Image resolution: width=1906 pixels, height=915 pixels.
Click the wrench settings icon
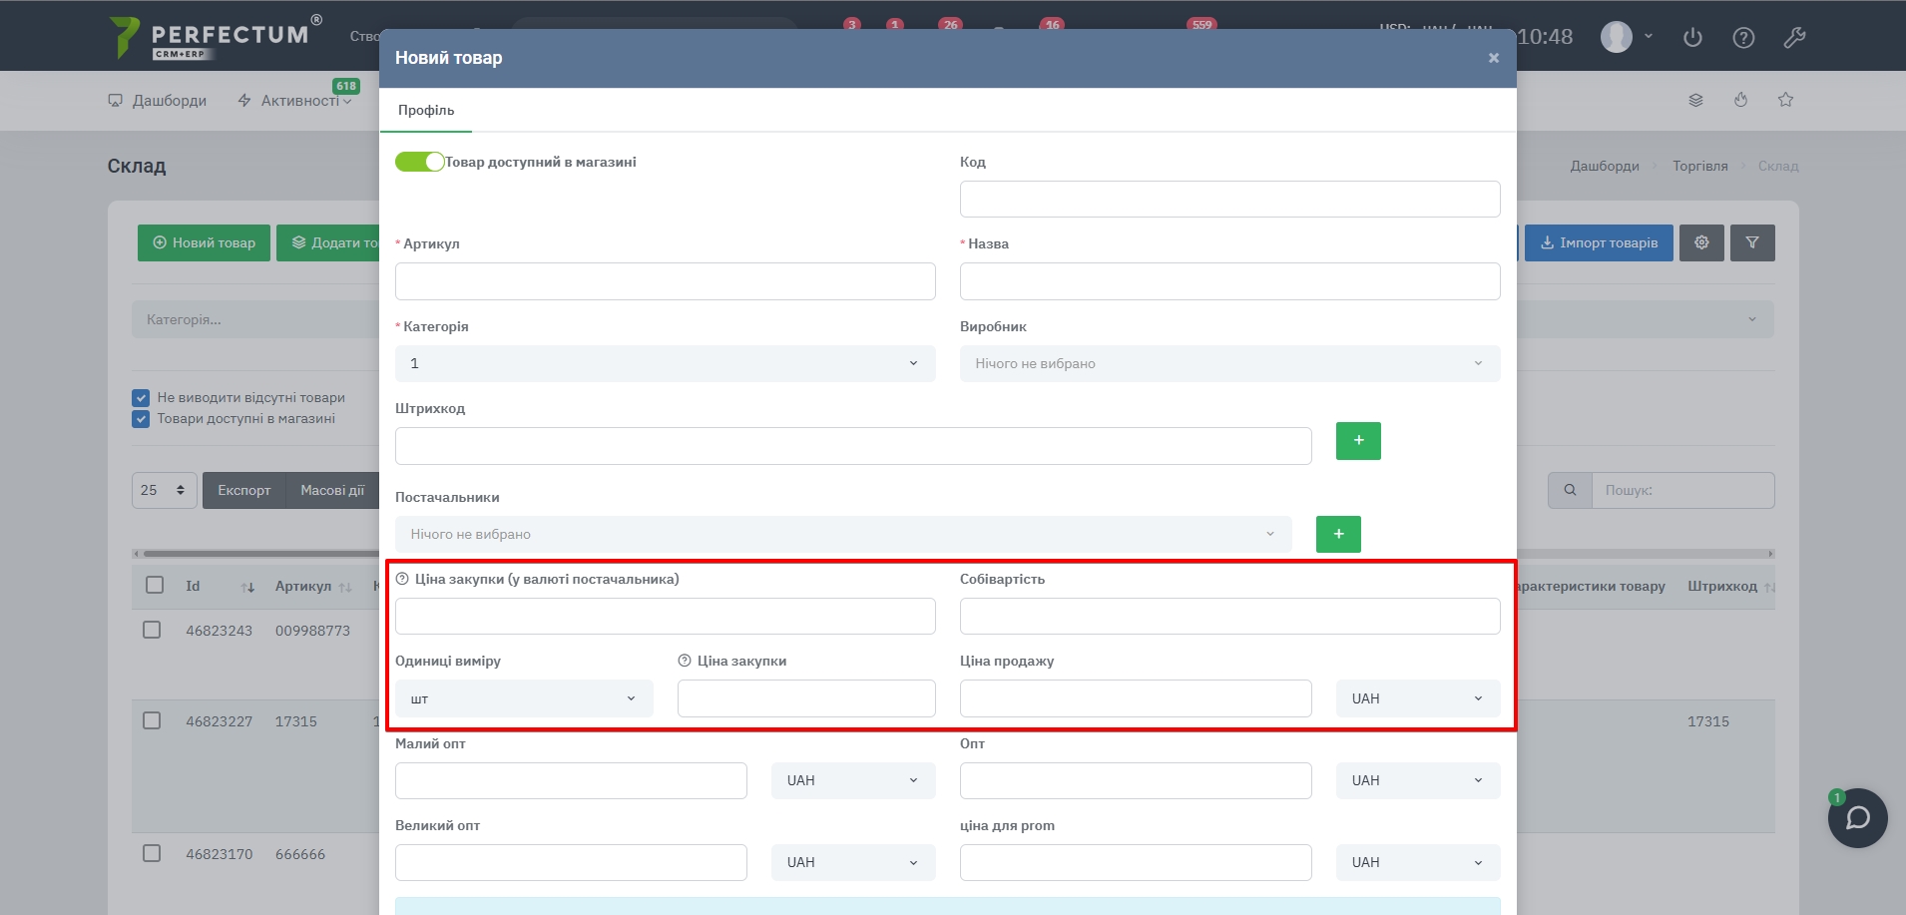coord(1794,38)
